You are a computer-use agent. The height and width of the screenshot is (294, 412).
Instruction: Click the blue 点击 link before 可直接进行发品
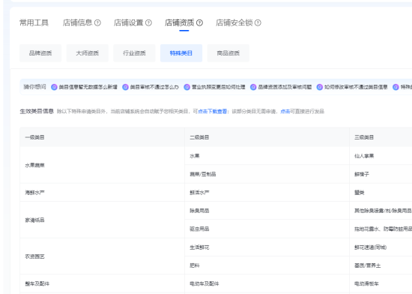285,112
